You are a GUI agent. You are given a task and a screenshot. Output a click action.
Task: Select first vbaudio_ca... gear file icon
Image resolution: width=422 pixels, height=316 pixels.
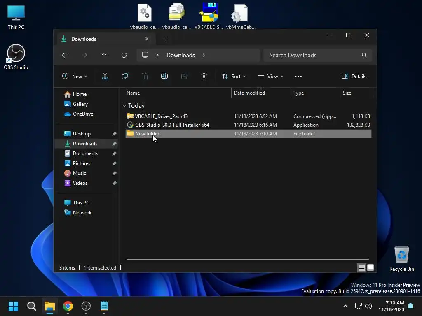[145, 16]
